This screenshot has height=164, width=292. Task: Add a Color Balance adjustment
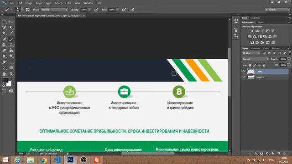pyautogui.click(x=255, y=36)
